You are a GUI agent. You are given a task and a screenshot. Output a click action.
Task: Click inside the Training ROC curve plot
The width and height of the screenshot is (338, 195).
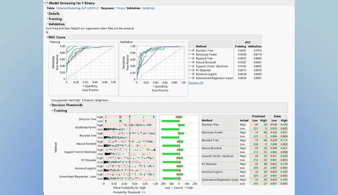pyautogui.click(x=90, y=62)
